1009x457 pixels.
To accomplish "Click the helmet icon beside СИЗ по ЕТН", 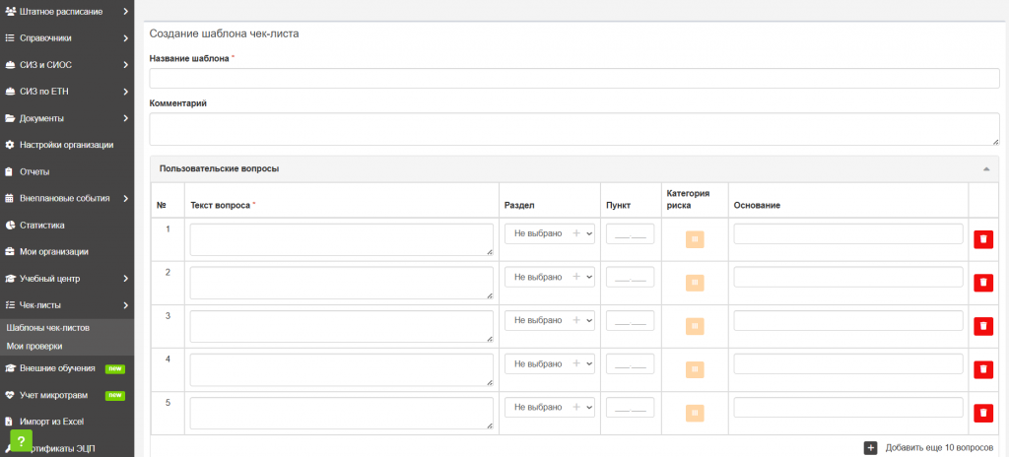I will point(10,92).
